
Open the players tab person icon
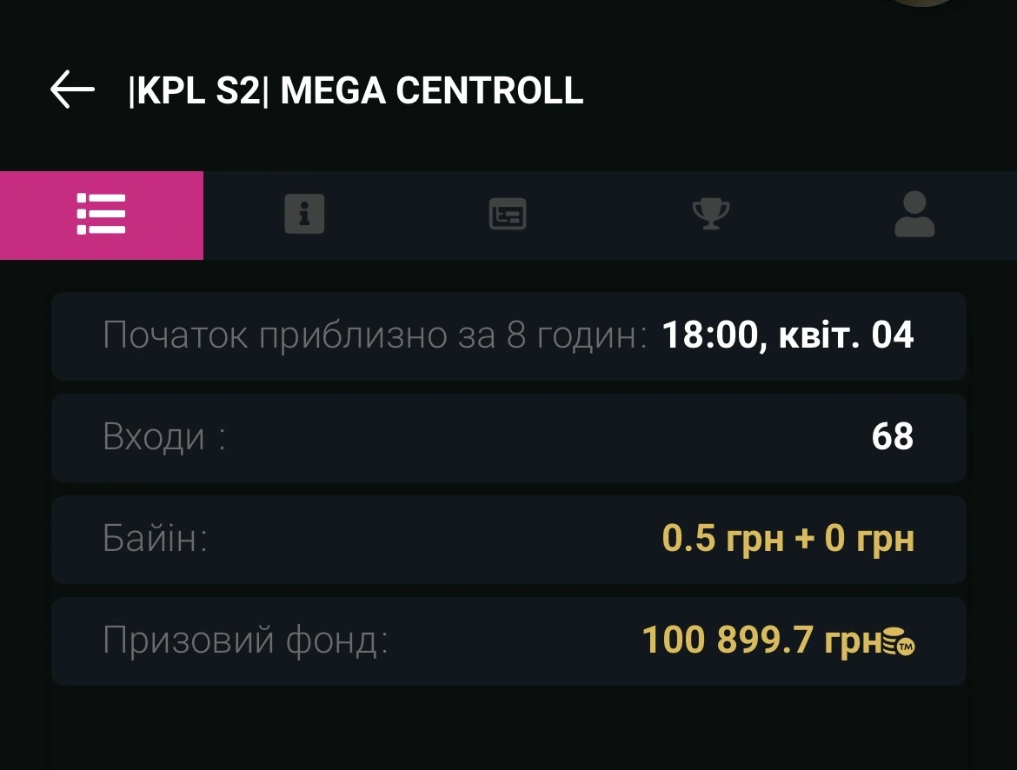(x=914, y=214)
